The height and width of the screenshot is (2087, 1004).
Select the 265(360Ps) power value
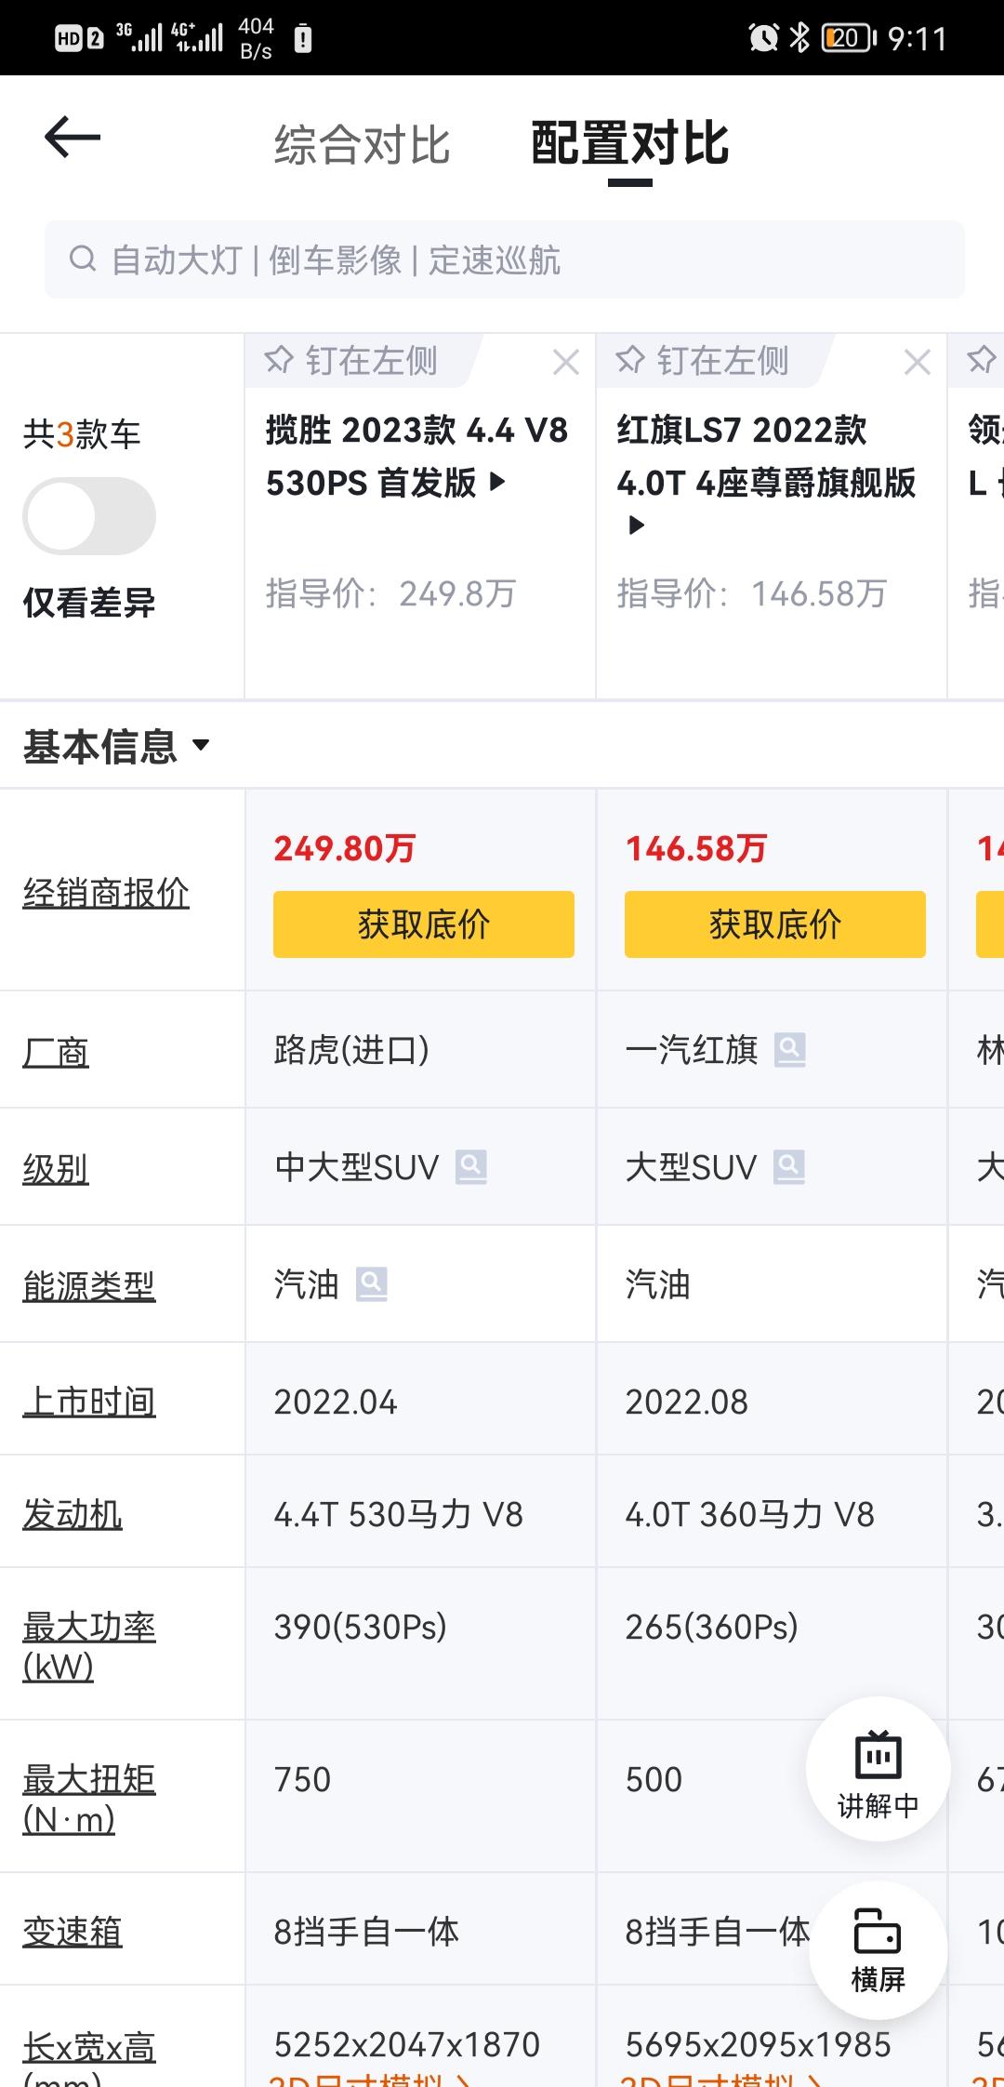(712, 1627)
